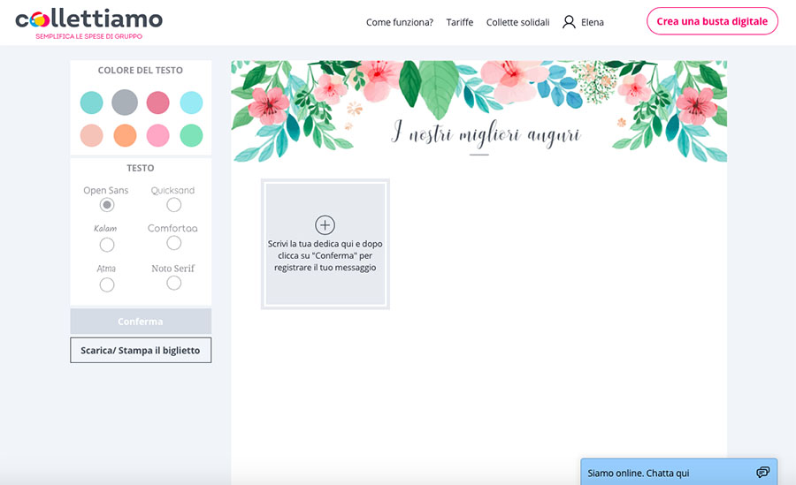Viewport: 796px width, 485px height.
Task: Click the Collettiamo logo
Action: pos(88,23)
